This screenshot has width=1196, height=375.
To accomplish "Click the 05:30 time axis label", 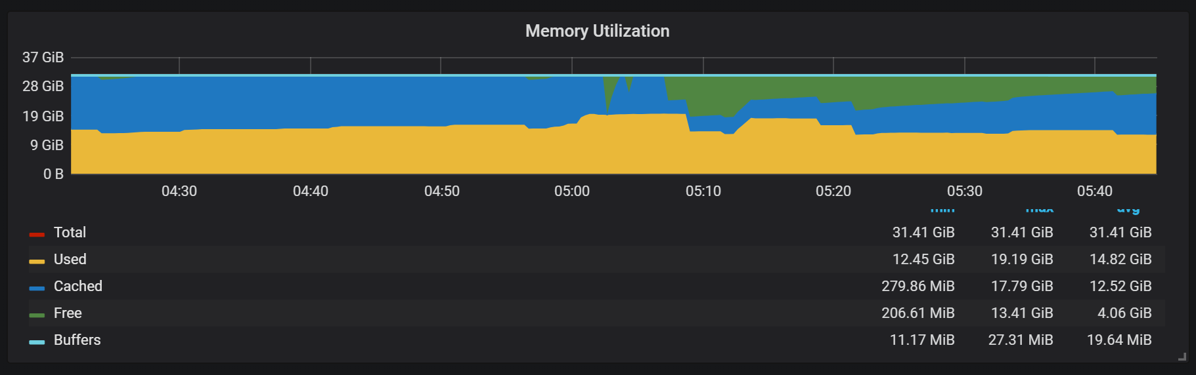I will click(x=964, y=191).
